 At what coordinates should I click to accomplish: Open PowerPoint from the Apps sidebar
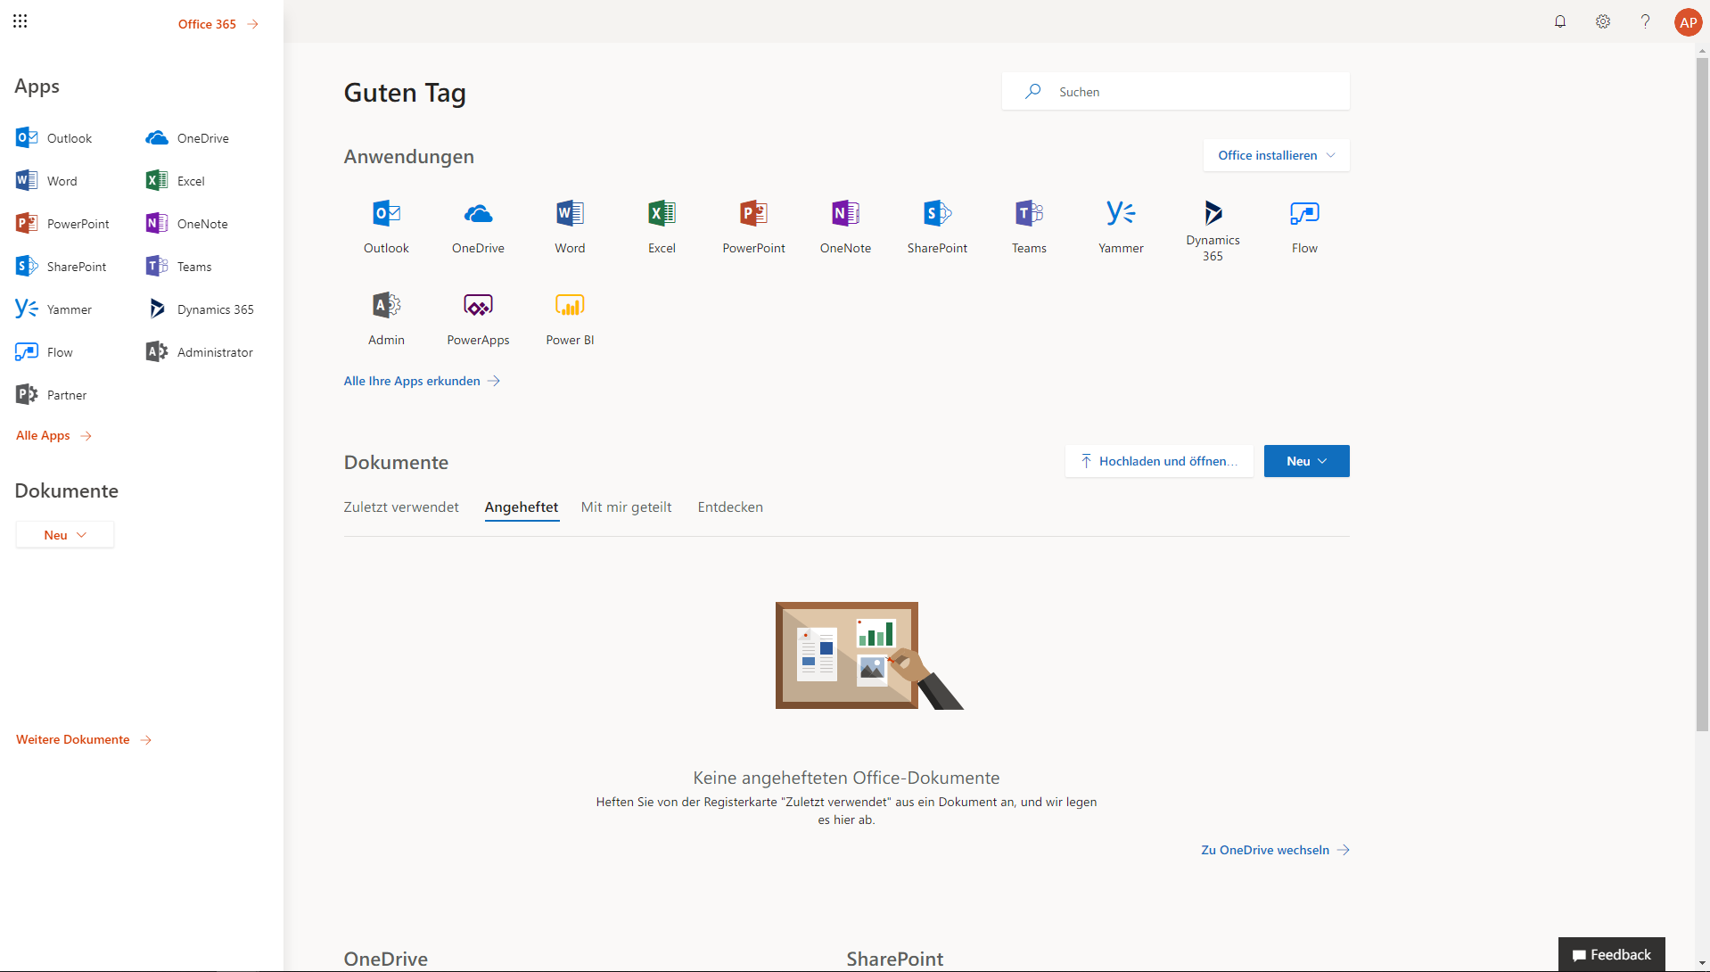tap(62, 224)
